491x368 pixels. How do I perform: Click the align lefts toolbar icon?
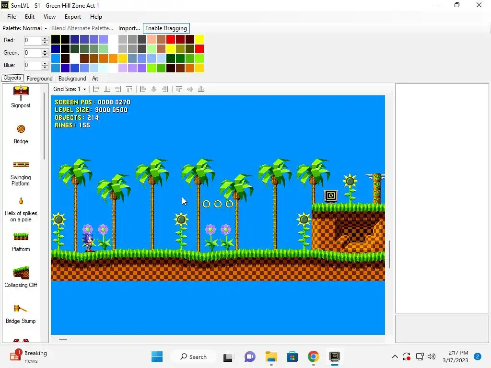[143, 89]
